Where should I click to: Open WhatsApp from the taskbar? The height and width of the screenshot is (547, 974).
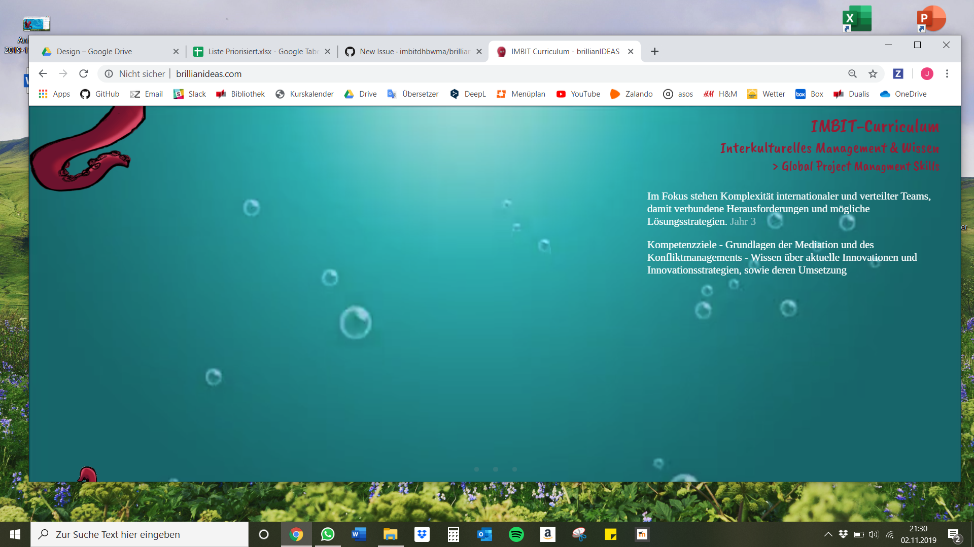[x=328, y=534]
